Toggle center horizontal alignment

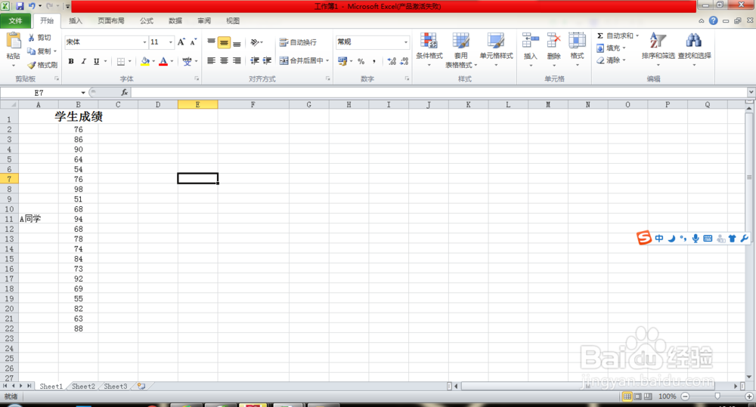[x=224, y=60]
